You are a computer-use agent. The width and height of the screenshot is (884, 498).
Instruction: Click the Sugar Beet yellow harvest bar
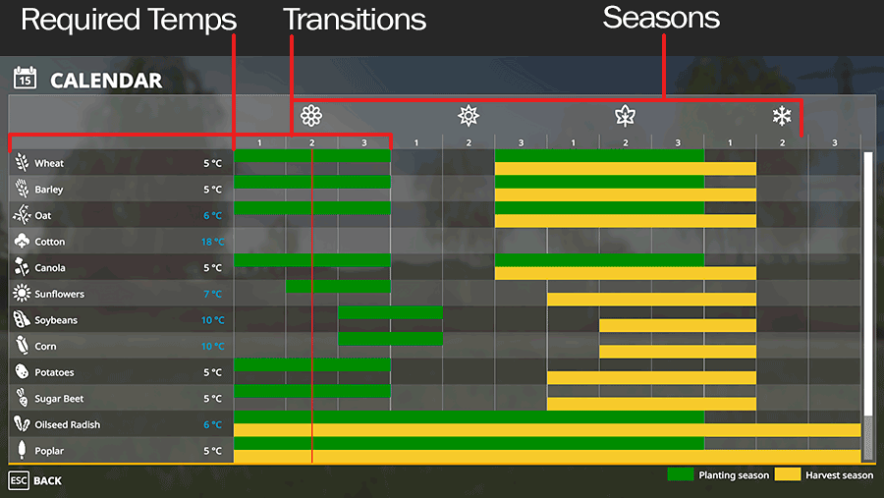(651, 404)
